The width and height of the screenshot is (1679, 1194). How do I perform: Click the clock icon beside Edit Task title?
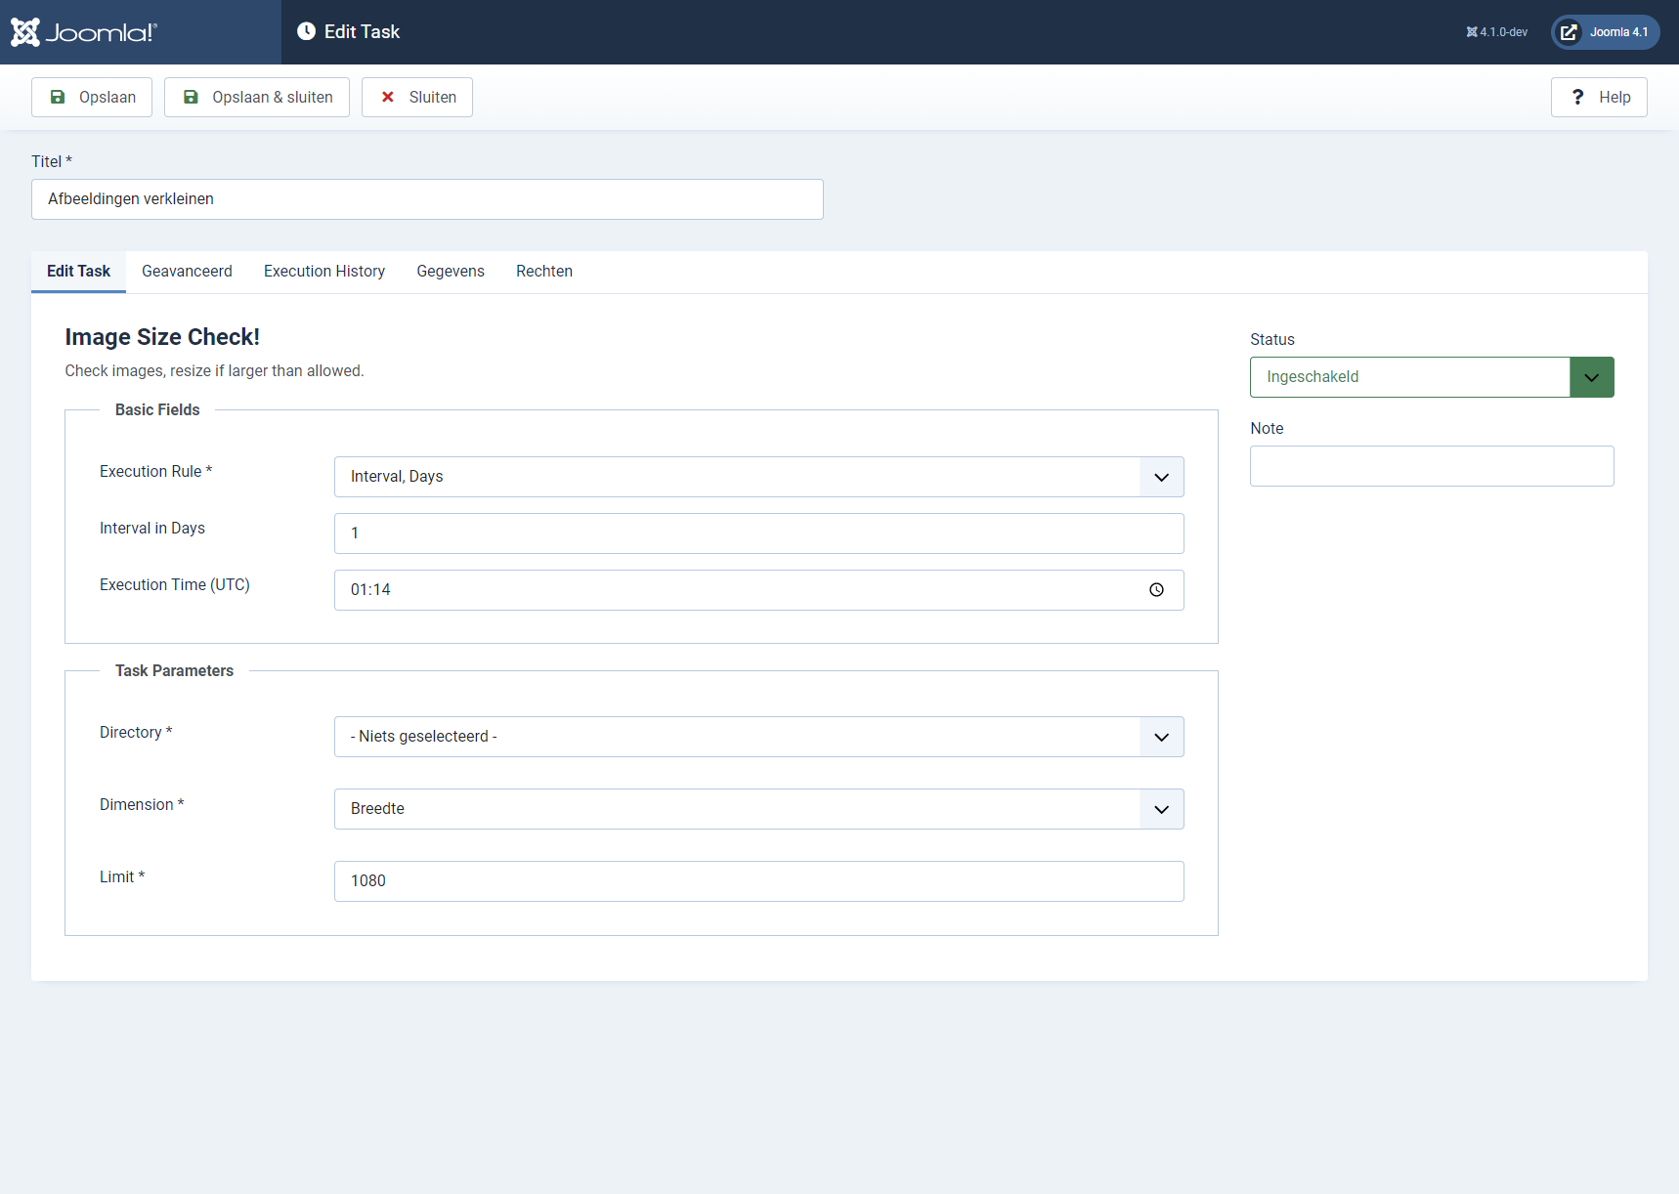click(x=306, y=31)
